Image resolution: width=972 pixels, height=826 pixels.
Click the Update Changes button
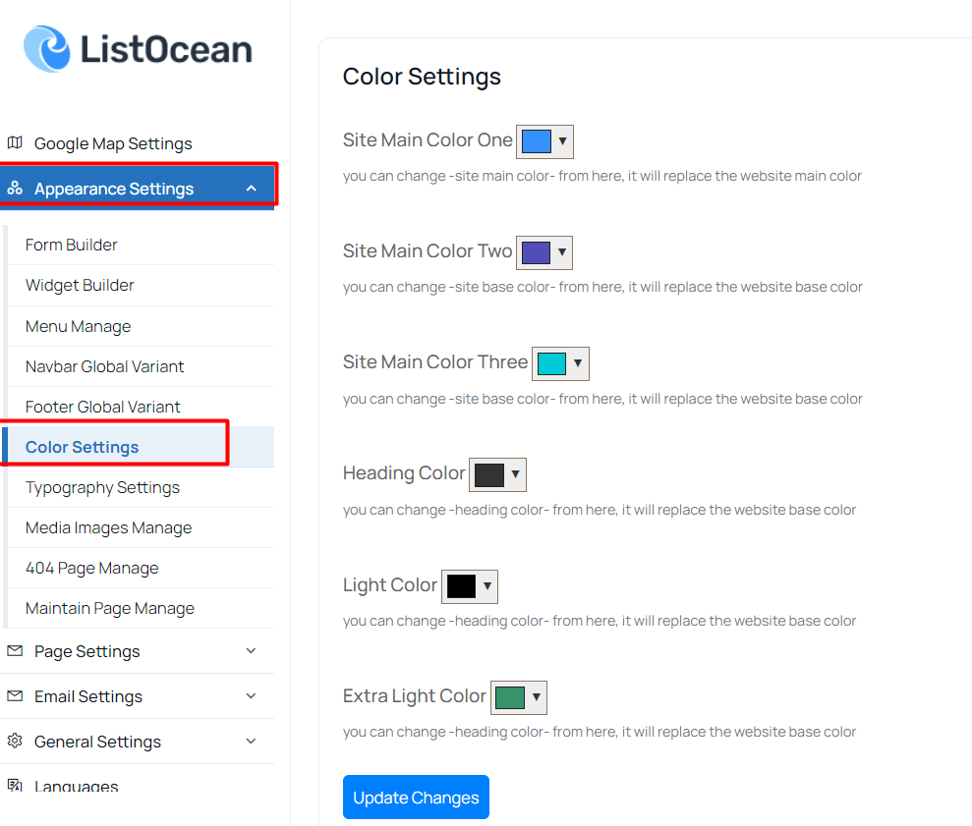tap(416, 797)
